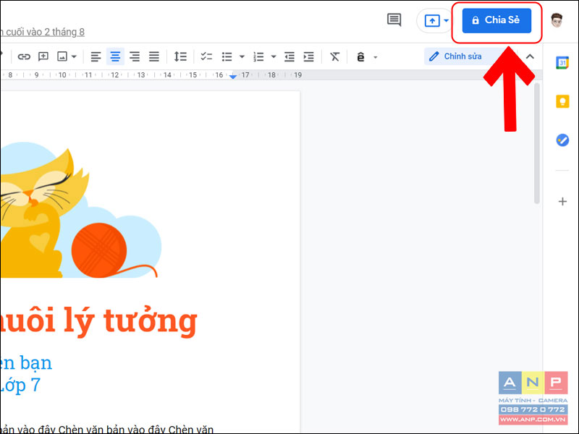Screen dimensions: 579x434
Task: Click the insert image icon
Action: point(62,56)
